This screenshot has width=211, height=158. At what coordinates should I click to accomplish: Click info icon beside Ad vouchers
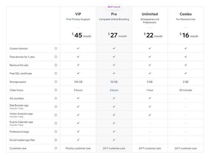pyautogui.click(x=56, y=98)
